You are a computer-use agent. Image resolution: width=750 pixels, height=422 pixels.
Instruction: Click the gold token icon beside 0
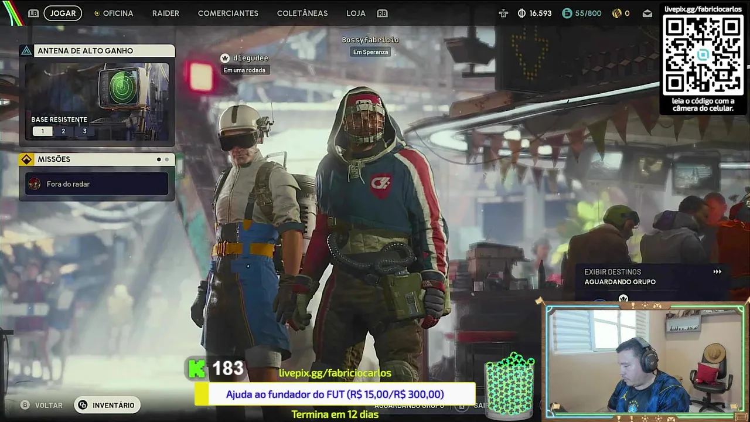pos(616,13)
